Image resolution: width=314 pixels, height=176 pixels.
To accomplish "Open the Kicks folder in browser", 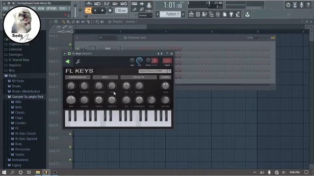I will point(19,144).
